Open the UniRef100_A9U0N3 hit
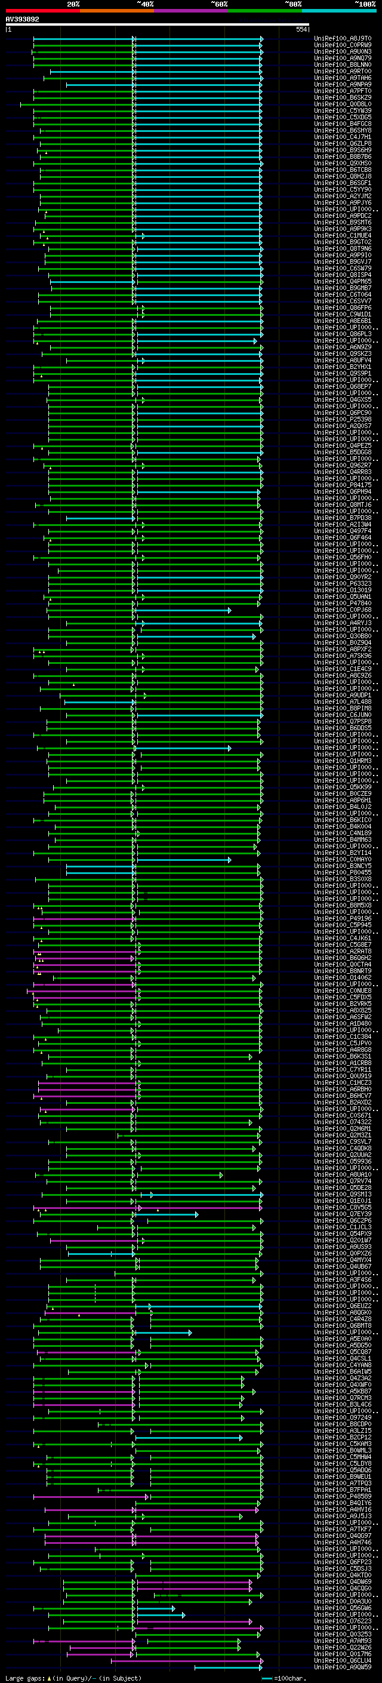Image resolution: width=382 pixels, height=1683 pixels. pos(343,51)
